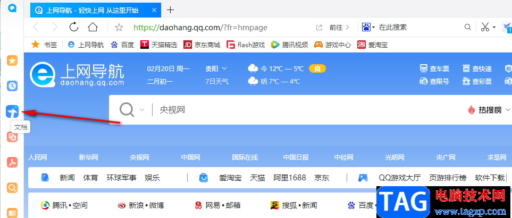Viewport: 512px width, 218px height.
Task: Open the translate sidebar icon
Action: [x=12, y=137]
